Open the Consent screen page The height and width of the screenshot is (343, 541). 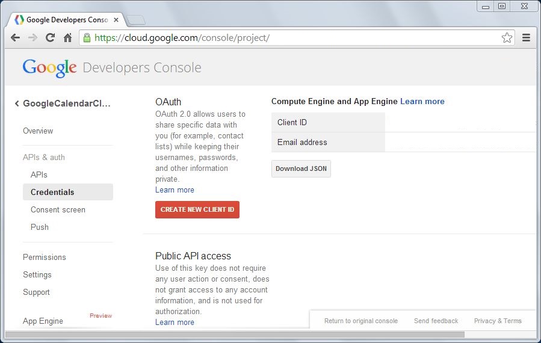pyautogui.click(x=58, y=210)
